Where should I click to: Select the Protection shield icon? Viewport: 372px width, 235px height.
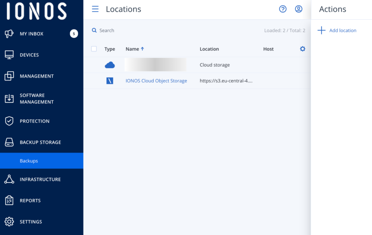pyautogui.click(x=9, y=121)
